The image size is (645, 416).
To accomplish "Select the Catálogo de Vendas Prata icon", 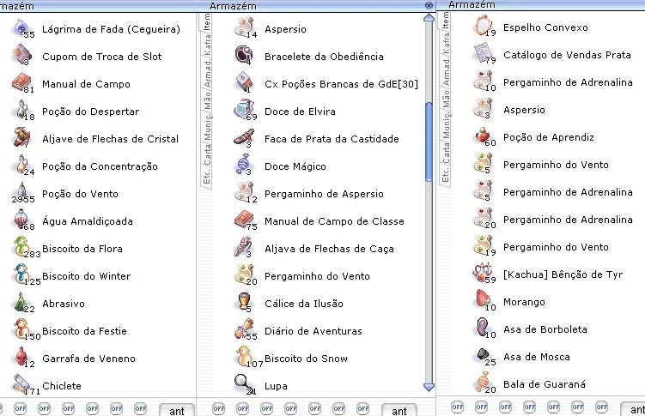I will click(x=483, y=54).
